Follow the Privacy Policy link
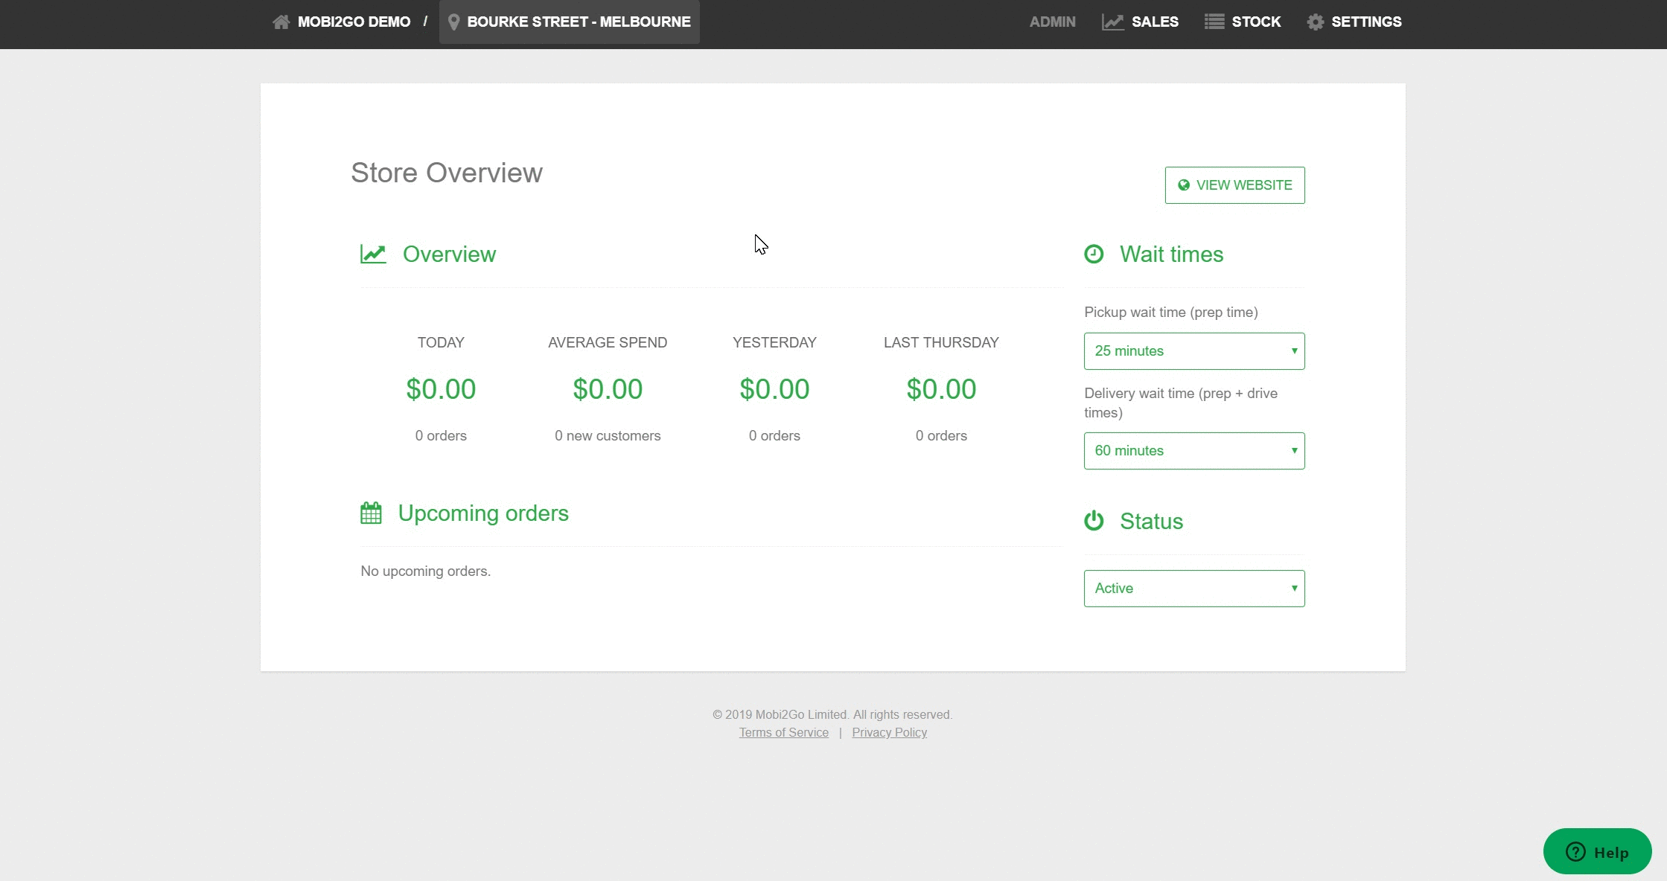Screen dimensions: 1667x881 (x=889, y=733)
